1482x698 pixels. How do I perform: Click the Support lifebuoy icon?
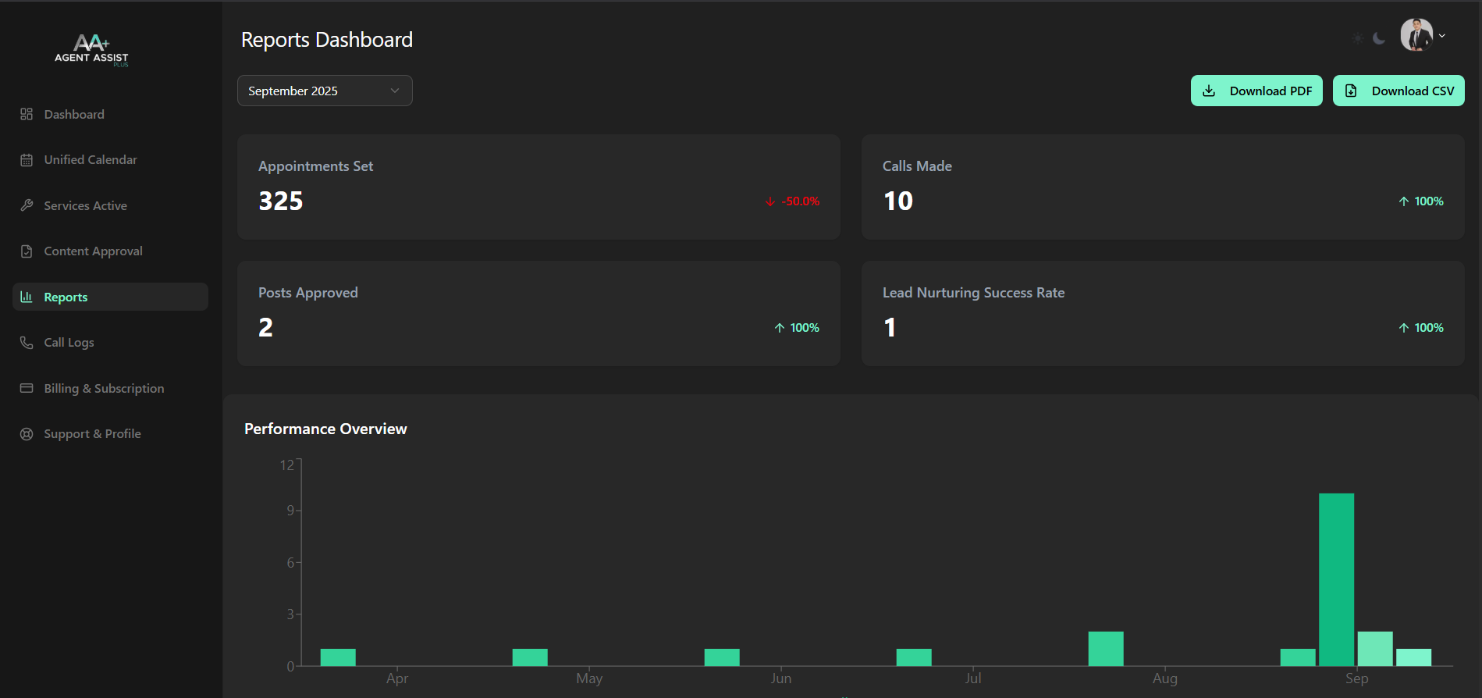click(27, 434)
